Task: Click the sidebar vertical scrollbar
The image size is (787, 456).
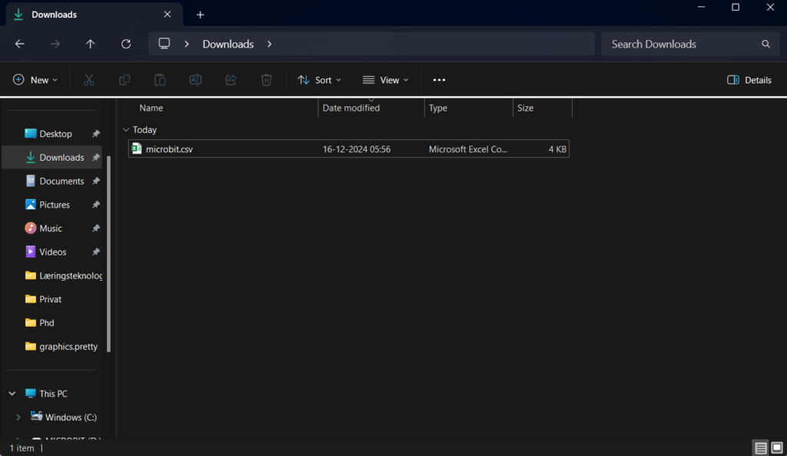Action: pyautogui.click(x=109, y=254)
